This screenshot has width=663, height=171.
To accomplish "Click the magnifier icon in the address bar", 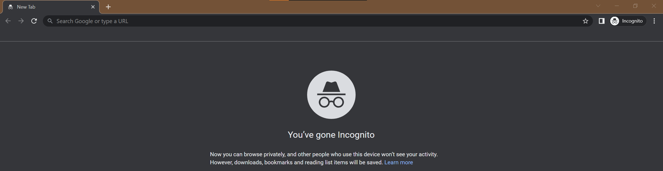I will [x=50, y=21].
